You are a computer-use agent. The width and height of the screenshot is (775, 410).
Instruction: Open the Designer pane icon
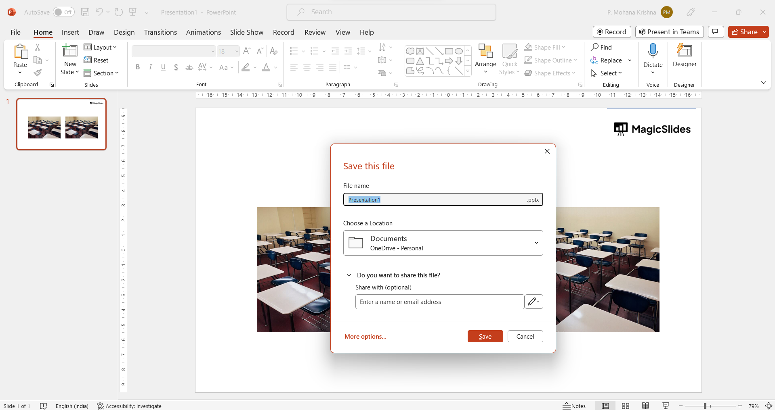pyautogui.click(x=685, y=51)
